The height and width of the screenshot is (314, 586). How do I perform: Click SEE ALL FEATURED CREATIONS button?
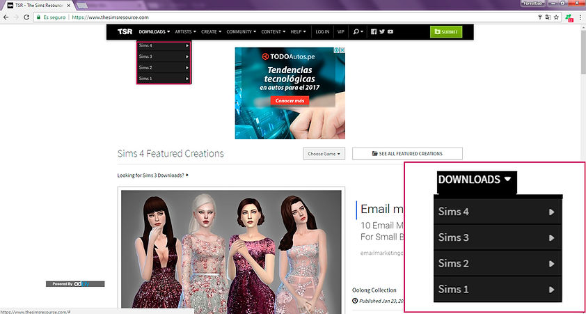pos(407,154)
